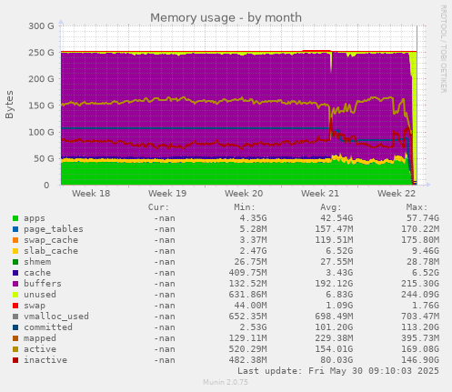Click the 'inactive' legend label
The width and height of the screenshot is (452, 392).
[x=45, y=360]
